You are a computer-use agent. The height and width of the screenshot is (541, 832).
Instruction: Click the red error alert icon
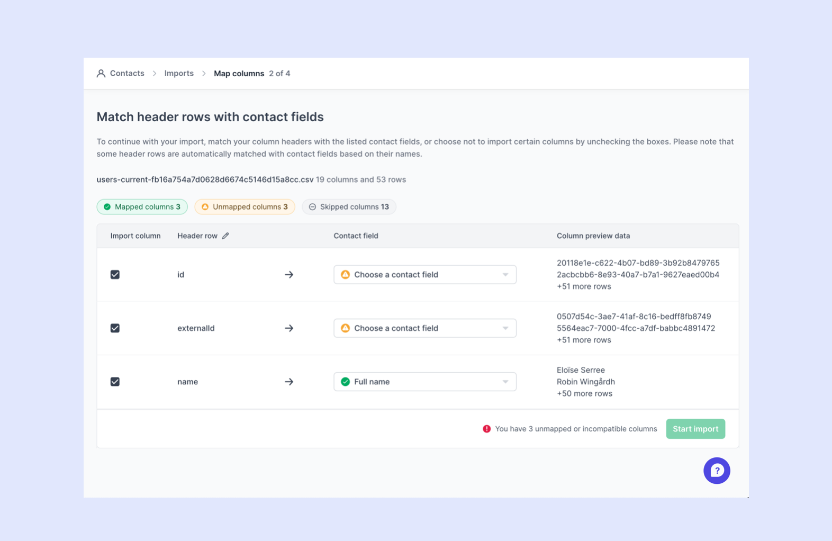pos(486,429)
